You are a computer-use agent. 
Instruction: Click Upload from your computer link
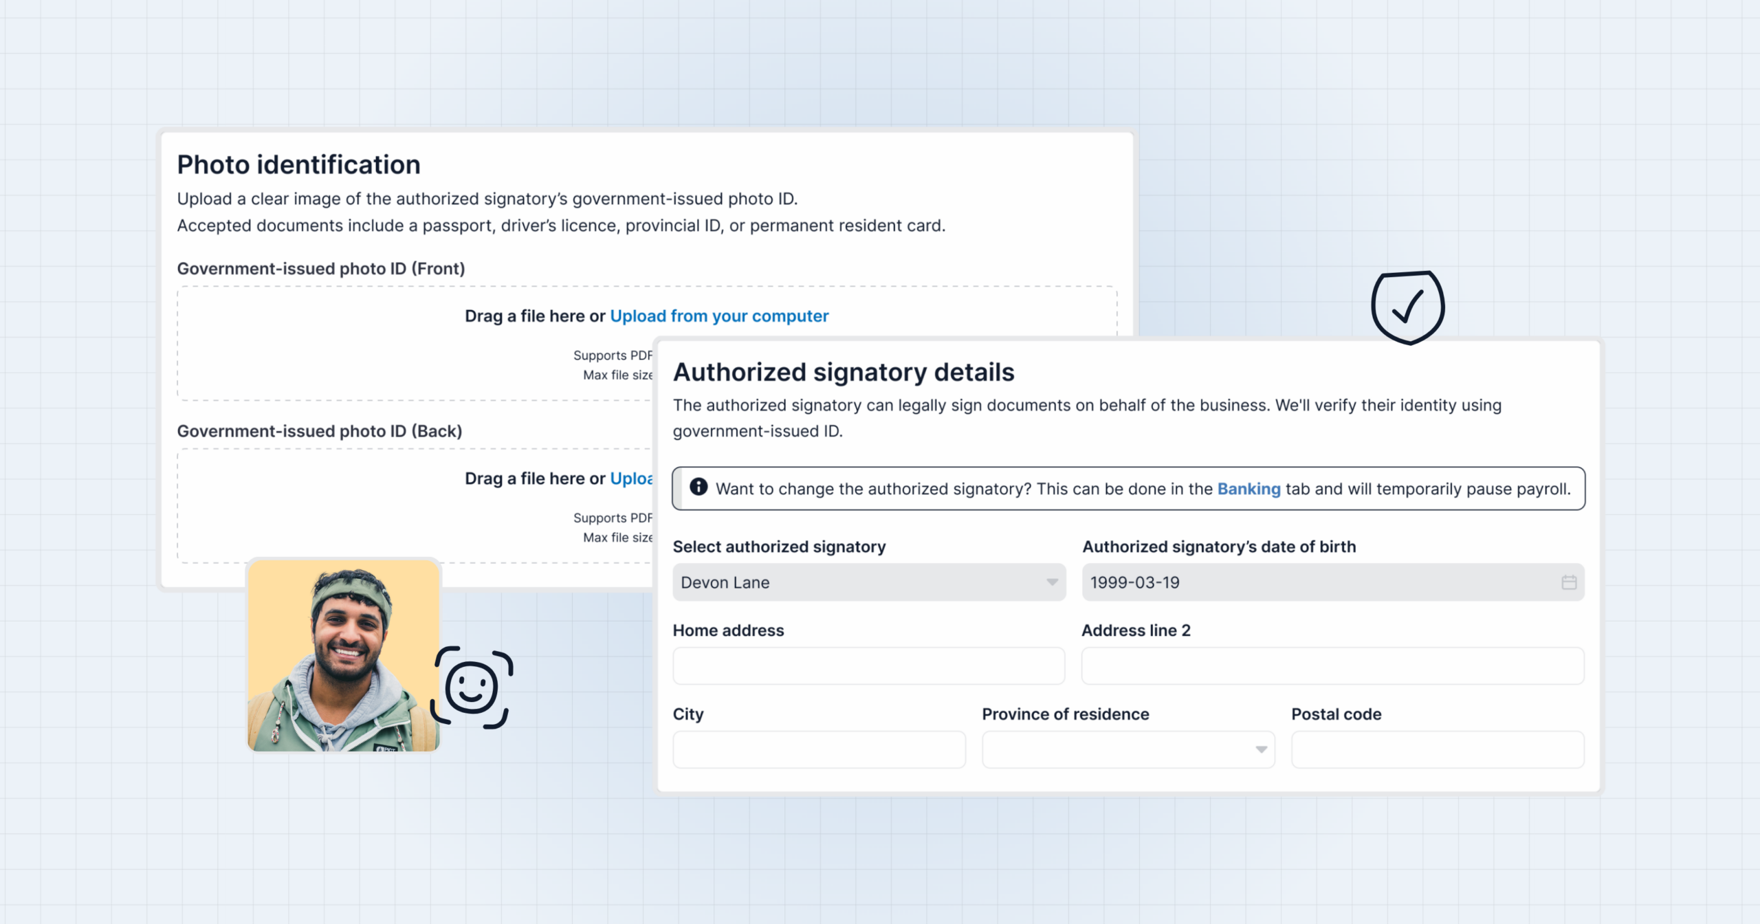click(x=719, y=316)
